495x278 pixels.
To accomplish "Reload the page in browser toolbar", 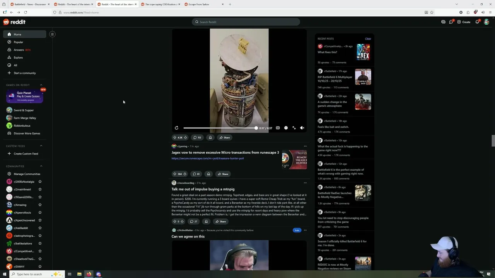I will coord(25,12).
